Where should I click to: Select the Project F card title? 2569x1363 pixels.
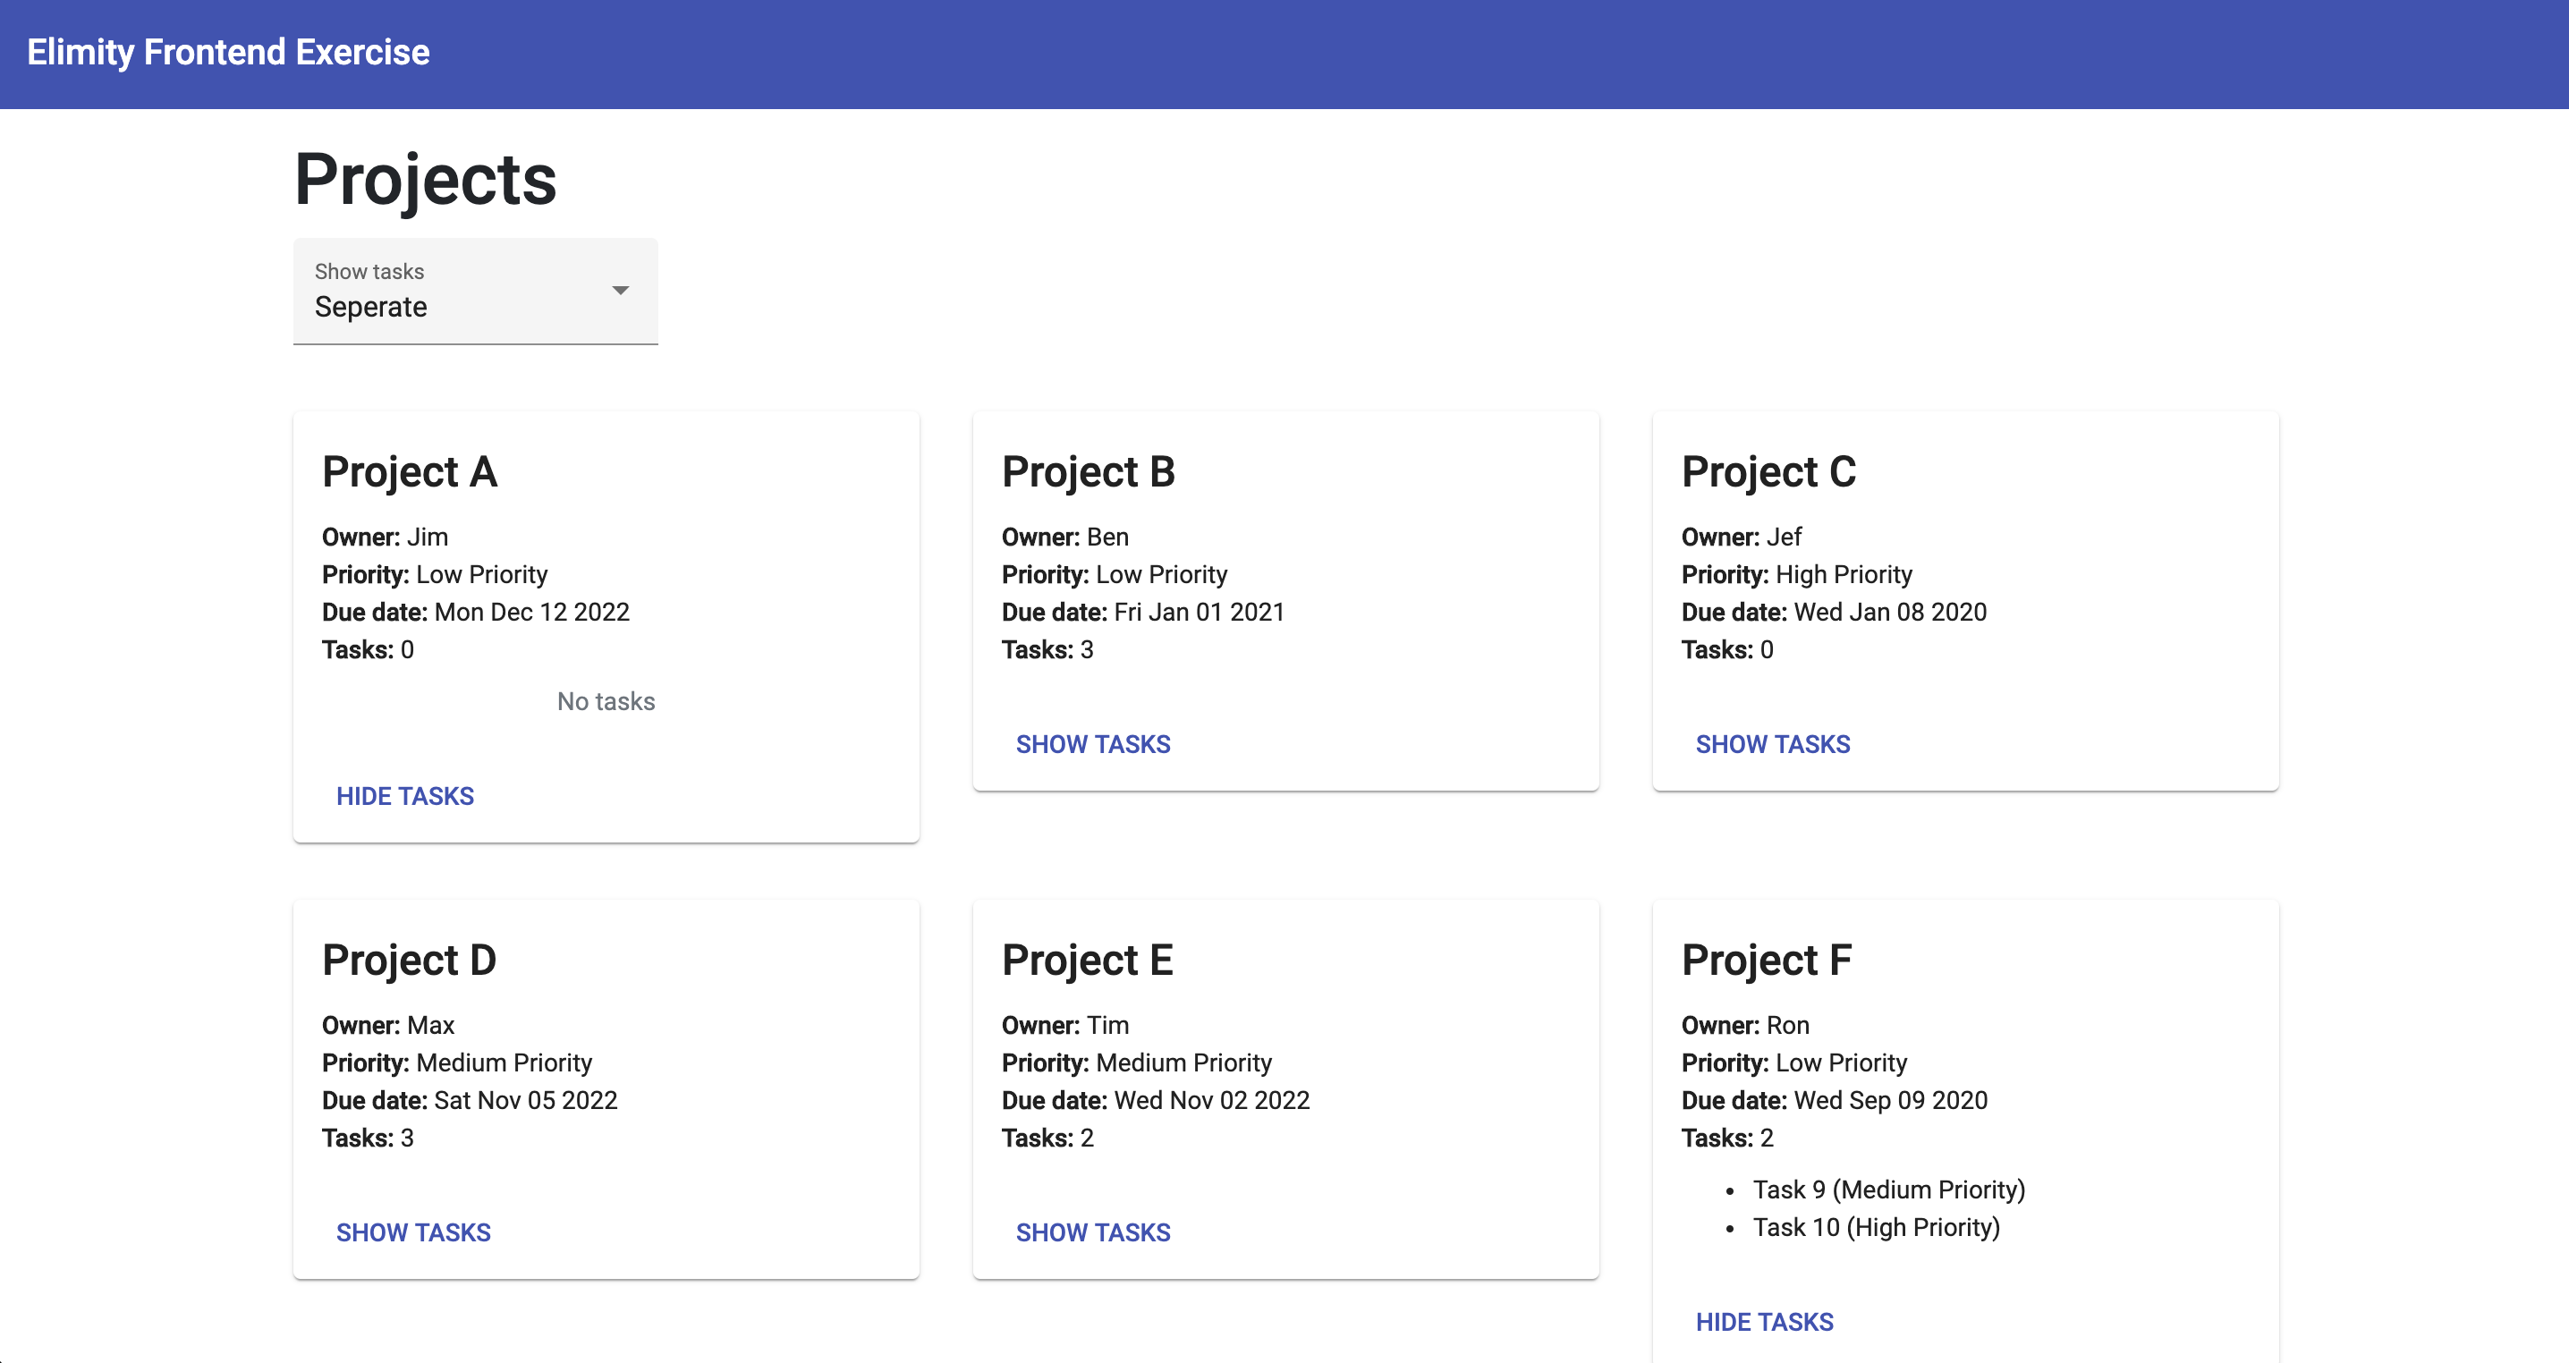point(1766,961)
